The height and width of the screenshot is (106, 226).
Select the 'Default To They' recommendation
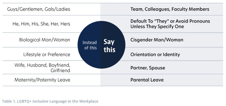170,24
